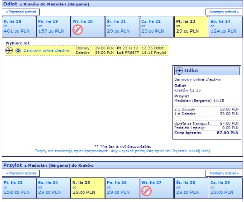
Task: Click the airplane icon in the Odlot summary header
Action: tap(179, 71)
